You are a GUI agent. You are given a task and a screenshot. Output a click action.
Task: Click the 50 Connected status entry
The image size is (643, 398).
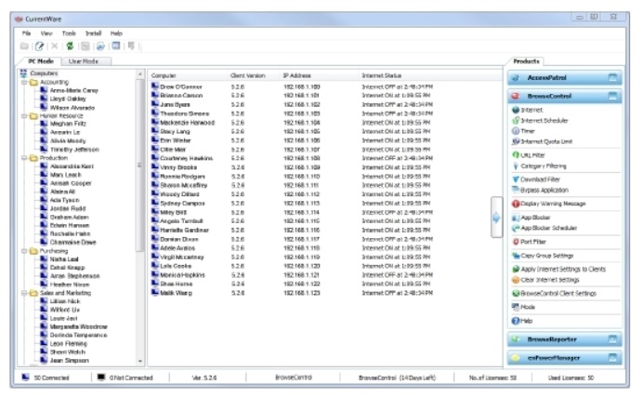tap(46, 378)
